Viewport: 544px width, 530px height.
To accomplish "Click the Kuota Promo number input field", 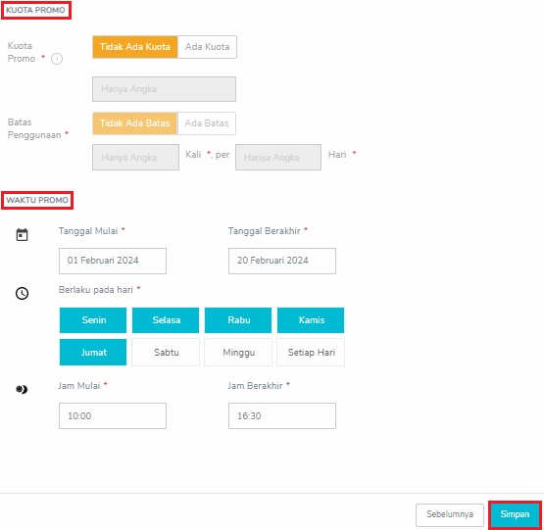I will (164, 89).
